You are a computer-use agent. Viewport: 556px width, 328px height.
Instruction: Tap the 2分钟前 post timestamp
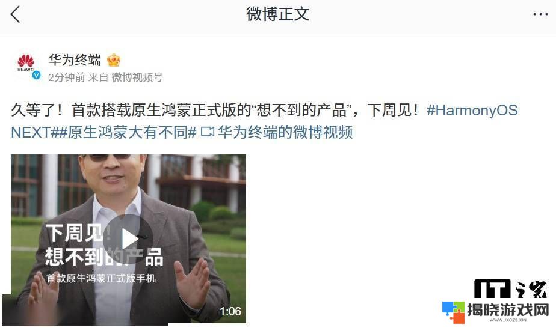pos(66,77)
